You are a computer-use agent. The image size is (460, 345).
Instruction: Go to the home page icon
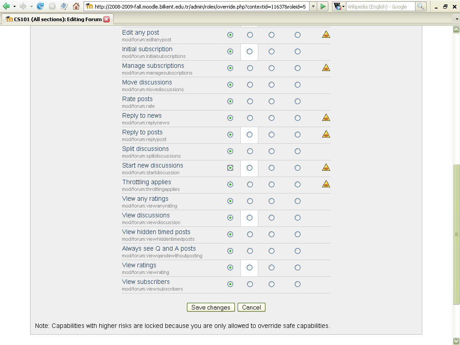(76, 6)
